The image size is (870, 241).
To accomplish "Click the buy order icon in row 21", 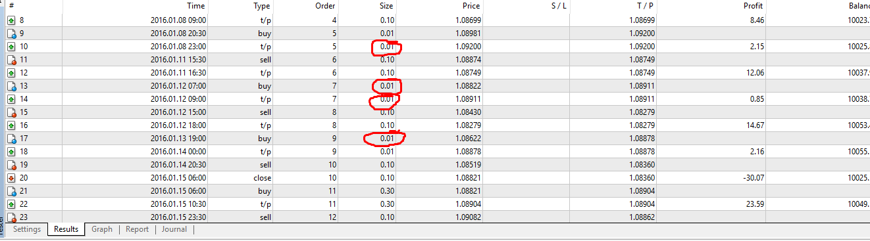I will [11, 191].
